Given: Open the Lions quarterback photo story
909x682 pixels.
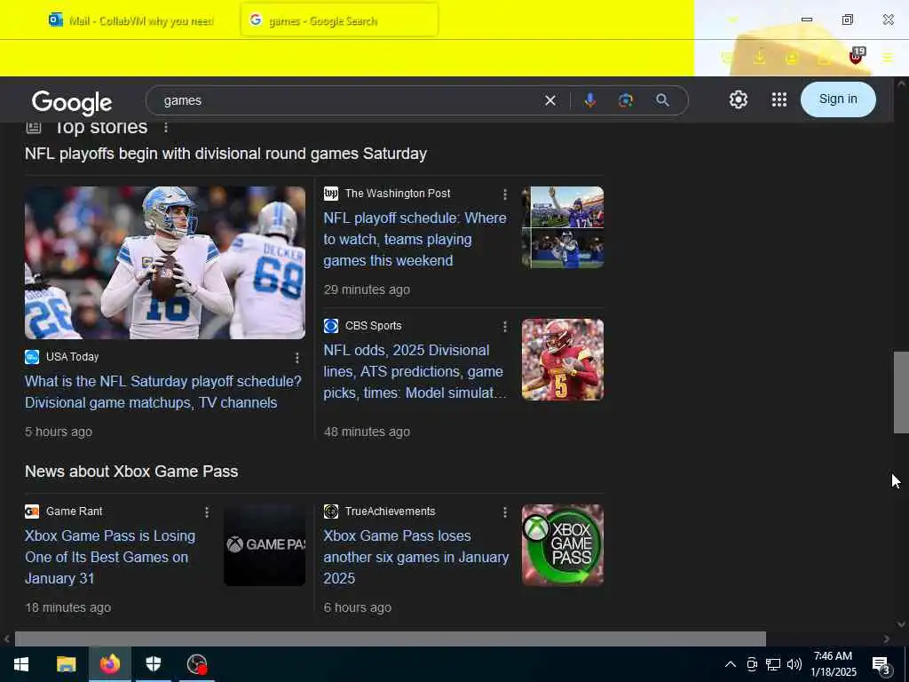Looking at the screenshot, I should pos(165,262).
